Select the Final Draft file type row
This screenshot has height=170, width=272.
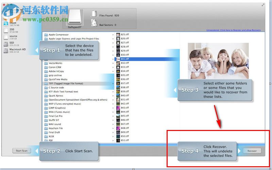click(79, 132)
